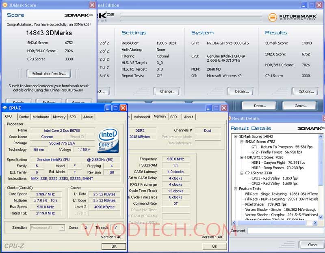325x253 pixels.
Task: Open Results Options button
Action: 305,91
